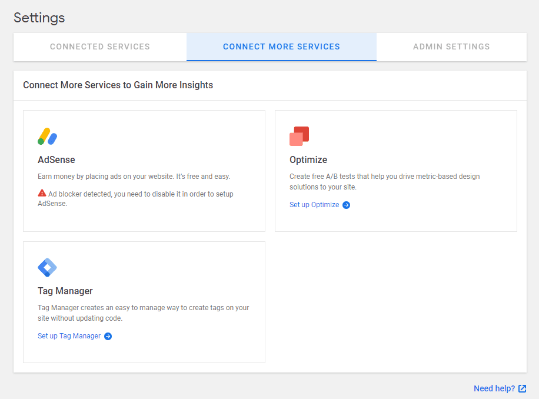Click the Optimize service card
This screenshot has height=399, width=539.
[395, 170]
